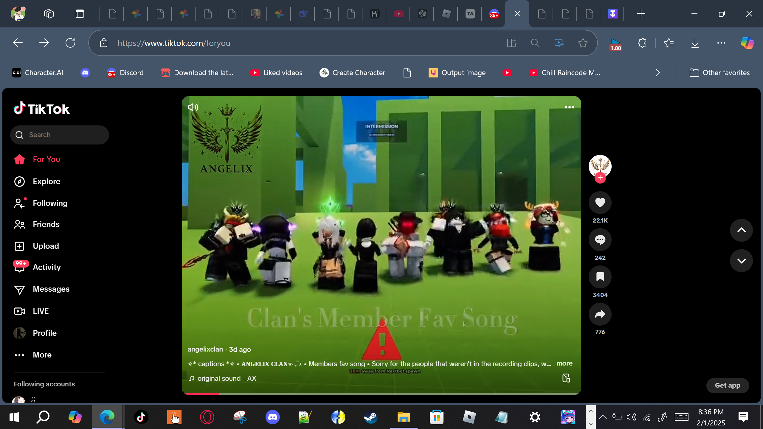Viewport: 763px width, 429px height.
Task: Go to previous video with up chevron
Action: click(x=741, y=230)
